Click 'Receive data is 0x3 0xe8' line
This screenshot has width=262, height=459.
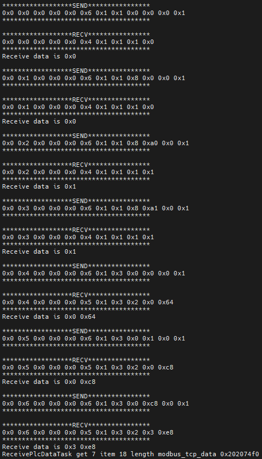click(x=49, y=447)
